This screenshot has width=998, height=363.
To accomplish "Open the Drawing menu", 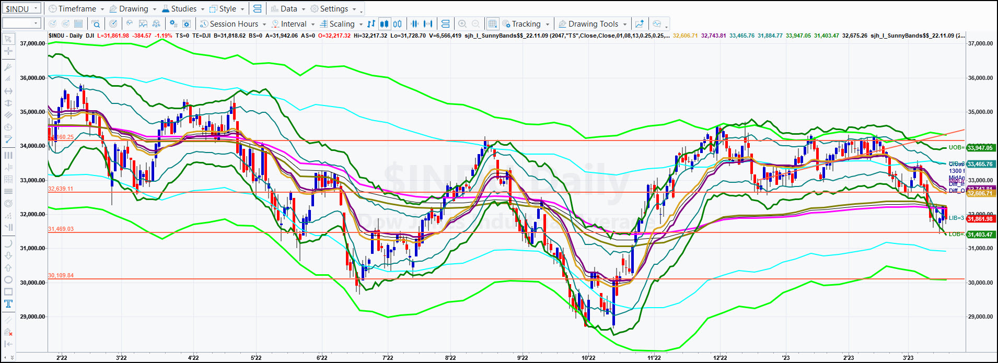I will point(133,9).
